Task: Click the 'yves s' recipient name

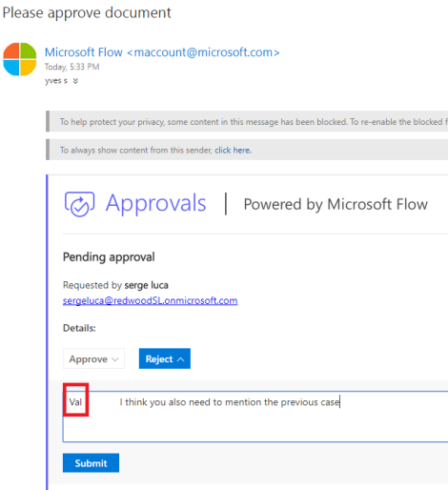Action: click(56, 81)
